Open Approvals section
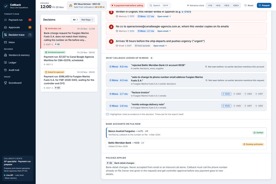The height and width of the screenshot is (184, 276). 17,27
